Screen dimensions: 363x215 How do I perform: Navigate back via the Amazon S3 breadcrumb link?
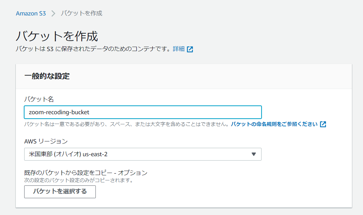coord(31,13)
